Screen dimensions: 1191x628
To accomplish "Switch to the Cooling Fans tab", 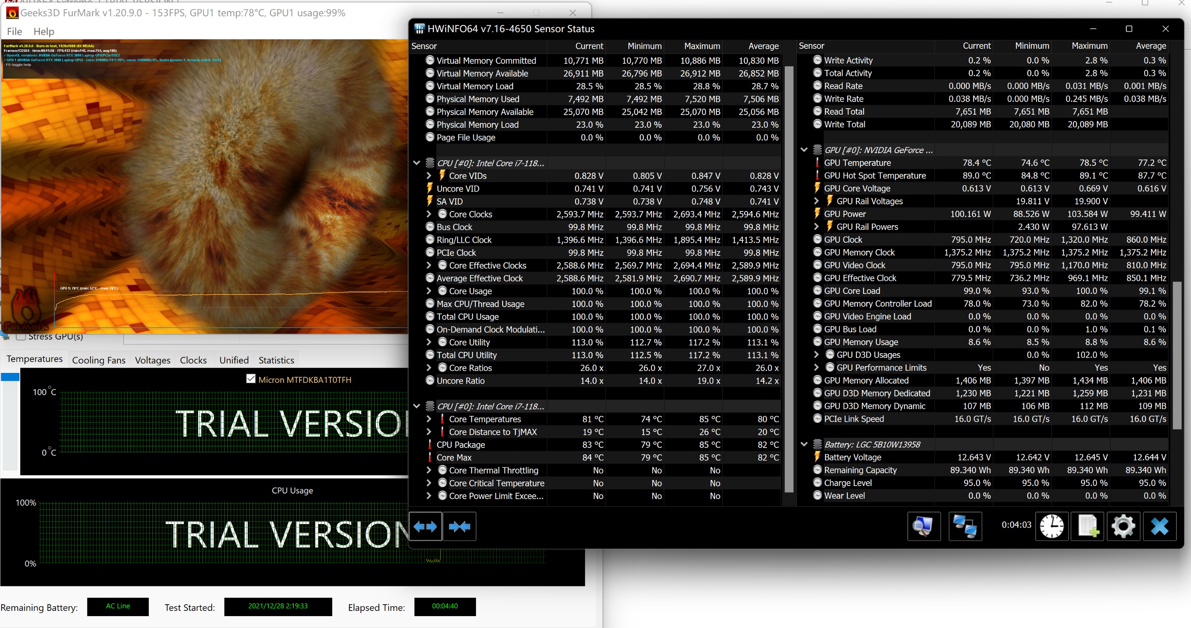I will click(x=98, y=359).
